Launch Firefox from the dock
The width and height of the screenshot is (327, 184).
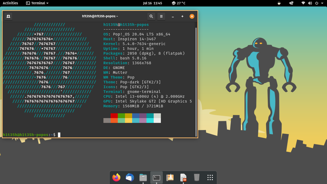pos(116,177)
